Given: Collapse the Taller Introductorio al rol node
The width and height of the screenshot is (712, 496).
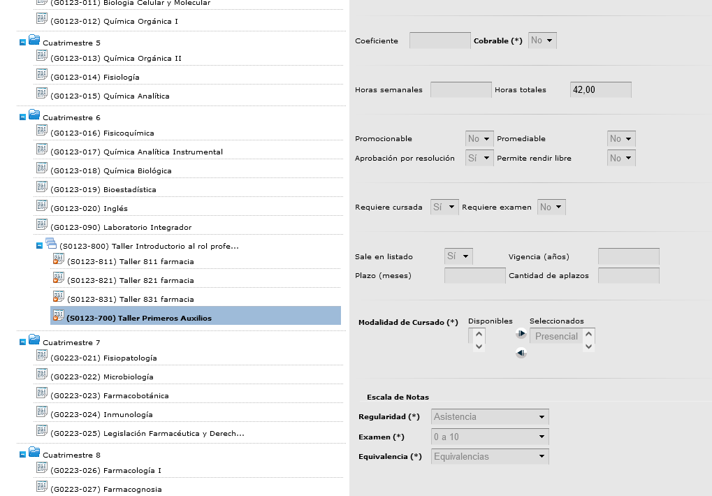Looking at the screenshot, I should [x=40, y=245].
